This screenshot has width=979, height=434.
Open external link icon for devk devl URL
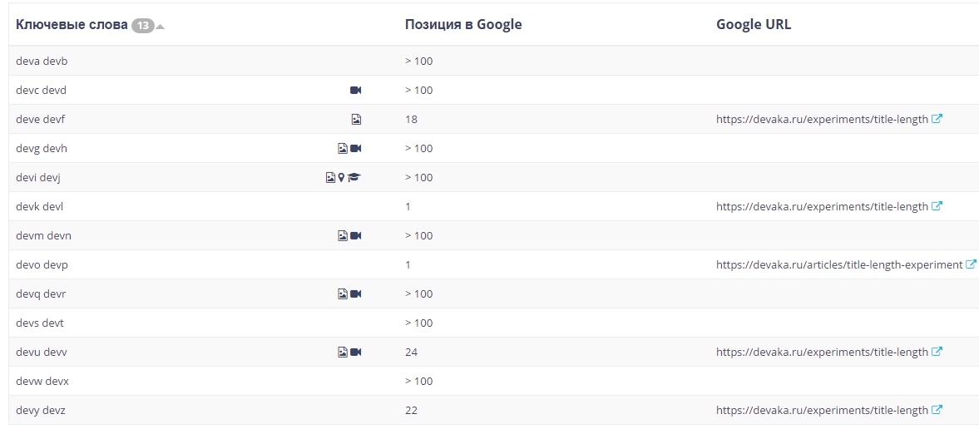click(x=937, y=206)
